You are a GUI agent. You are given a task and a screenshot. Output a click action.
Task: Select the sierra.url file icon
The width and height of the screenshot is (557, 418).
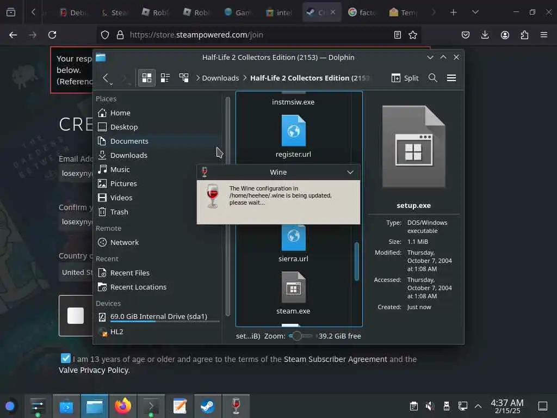tap(293, 237)
